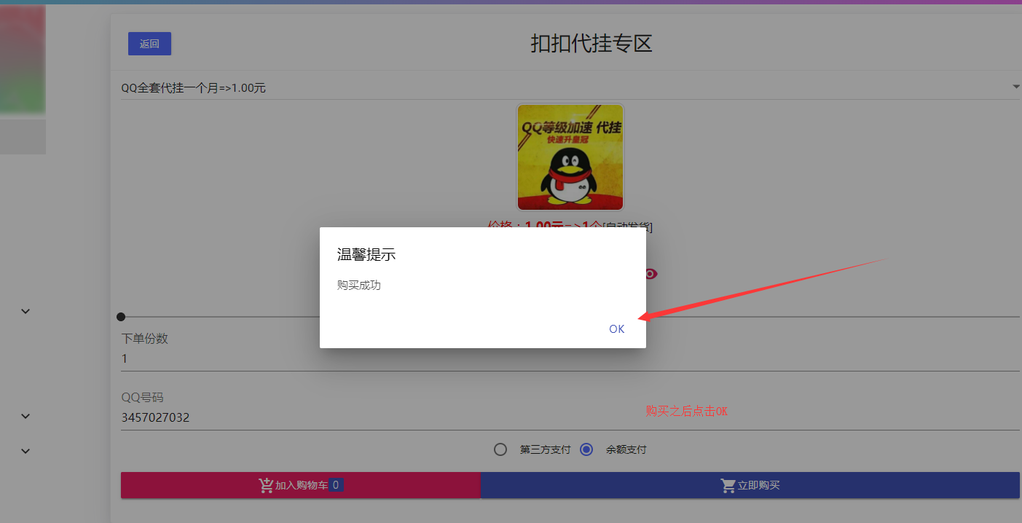Click the 立即购买 button
This screenshot has width=1022, height=523.
click(x=750, y=485)
